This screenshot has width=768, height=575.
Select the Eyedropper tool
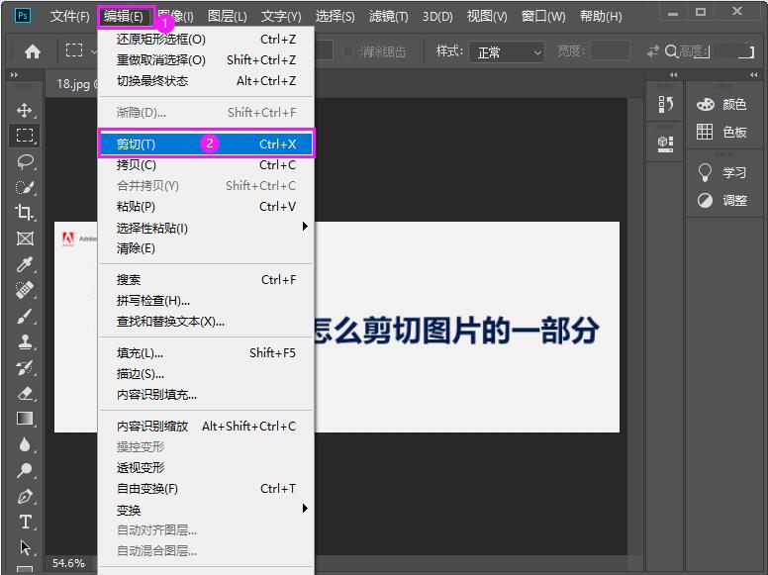coord(25,264)
